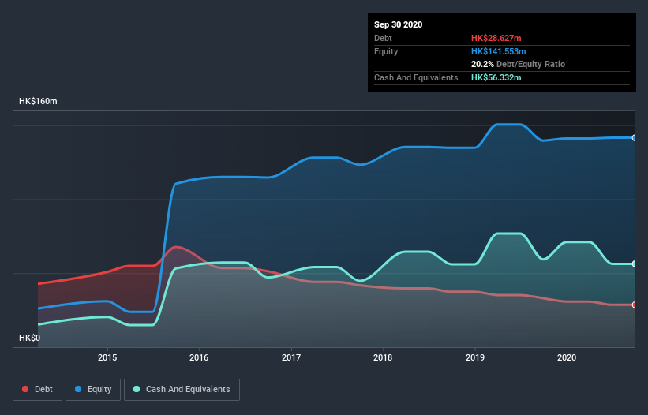Click the Debt row label in tooltip
This screenshot has height=415, width=648.
pos(383,38)
